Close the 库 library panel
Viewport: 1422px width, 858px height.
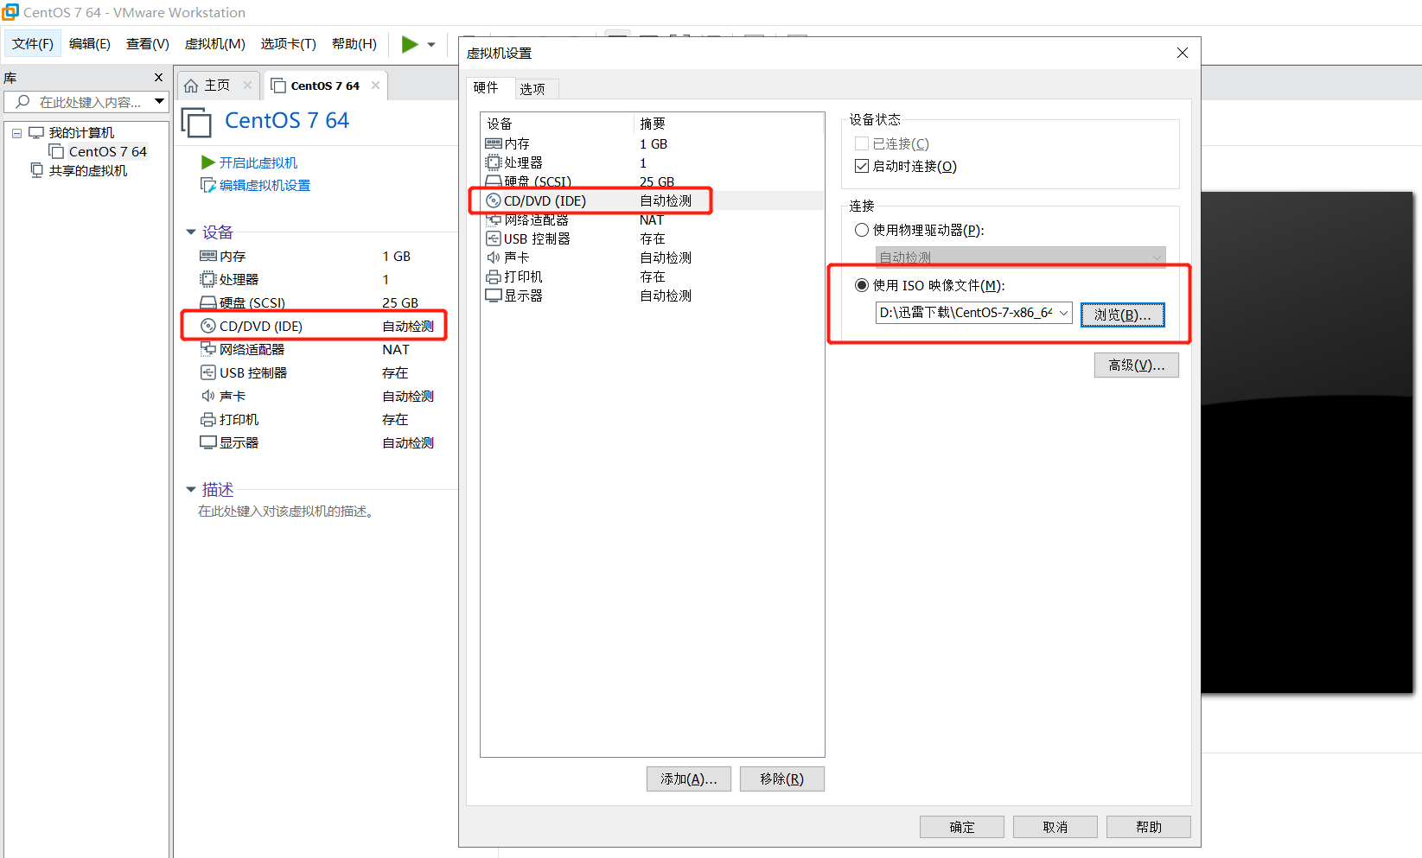158,78
